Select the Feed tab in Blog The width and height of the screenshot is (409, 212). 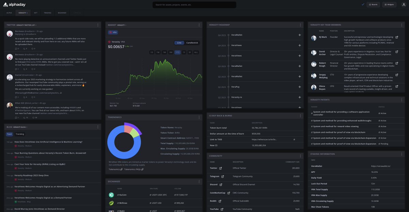9,134
